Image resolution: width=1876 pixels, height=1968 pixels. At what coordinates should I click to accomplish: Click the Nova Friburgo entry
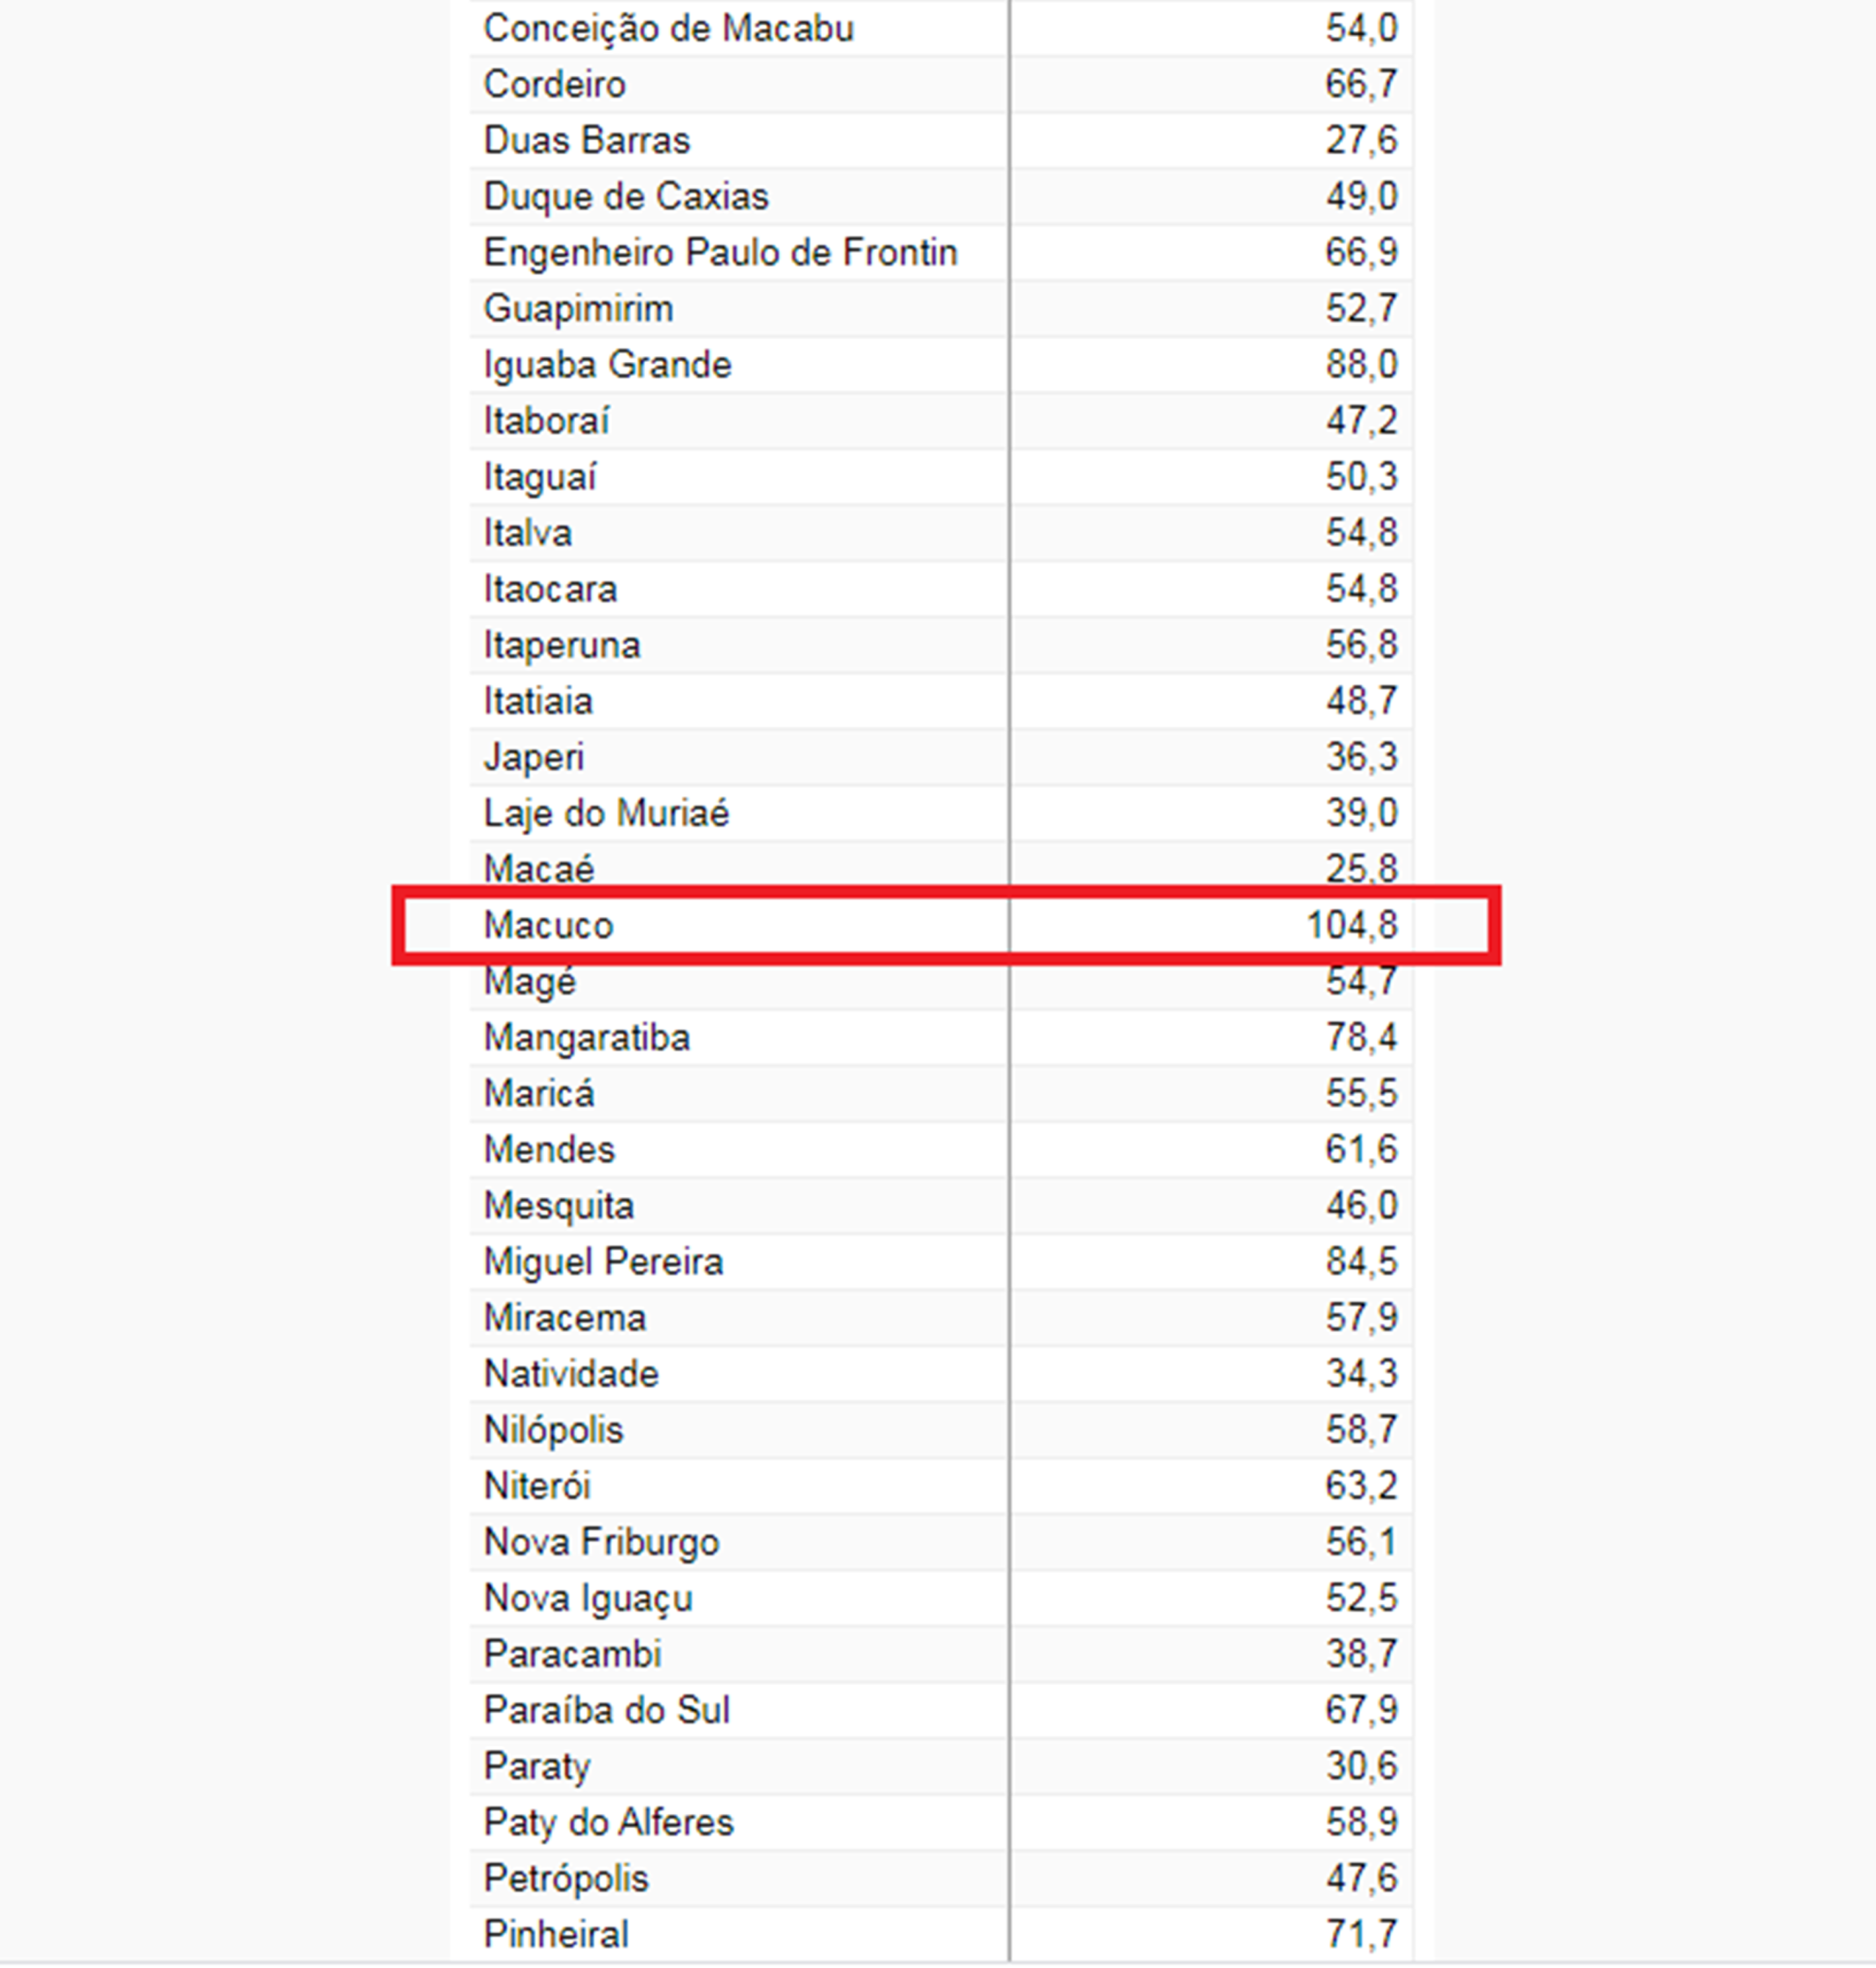tap(601, 1543)
